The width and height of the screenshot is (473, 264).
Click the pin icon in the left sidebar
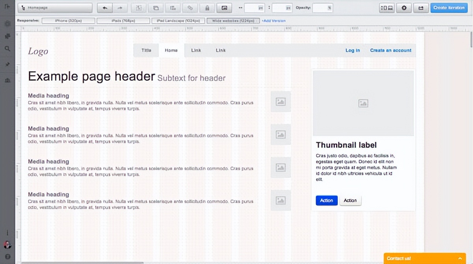pos(7,64)
